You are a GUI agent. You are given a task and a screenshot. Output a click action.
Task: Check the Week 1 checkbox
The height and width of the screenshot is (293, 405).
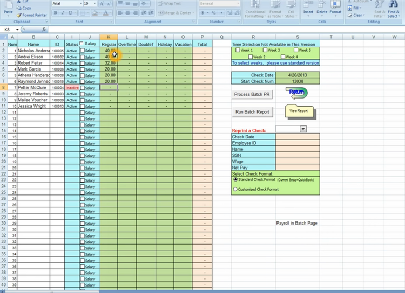tap(238, 50)
